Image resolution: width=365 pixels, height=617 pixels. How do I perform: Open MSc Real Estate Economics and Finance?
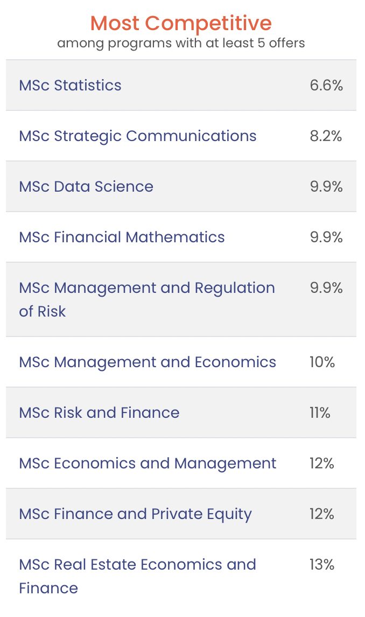[138, 576]
